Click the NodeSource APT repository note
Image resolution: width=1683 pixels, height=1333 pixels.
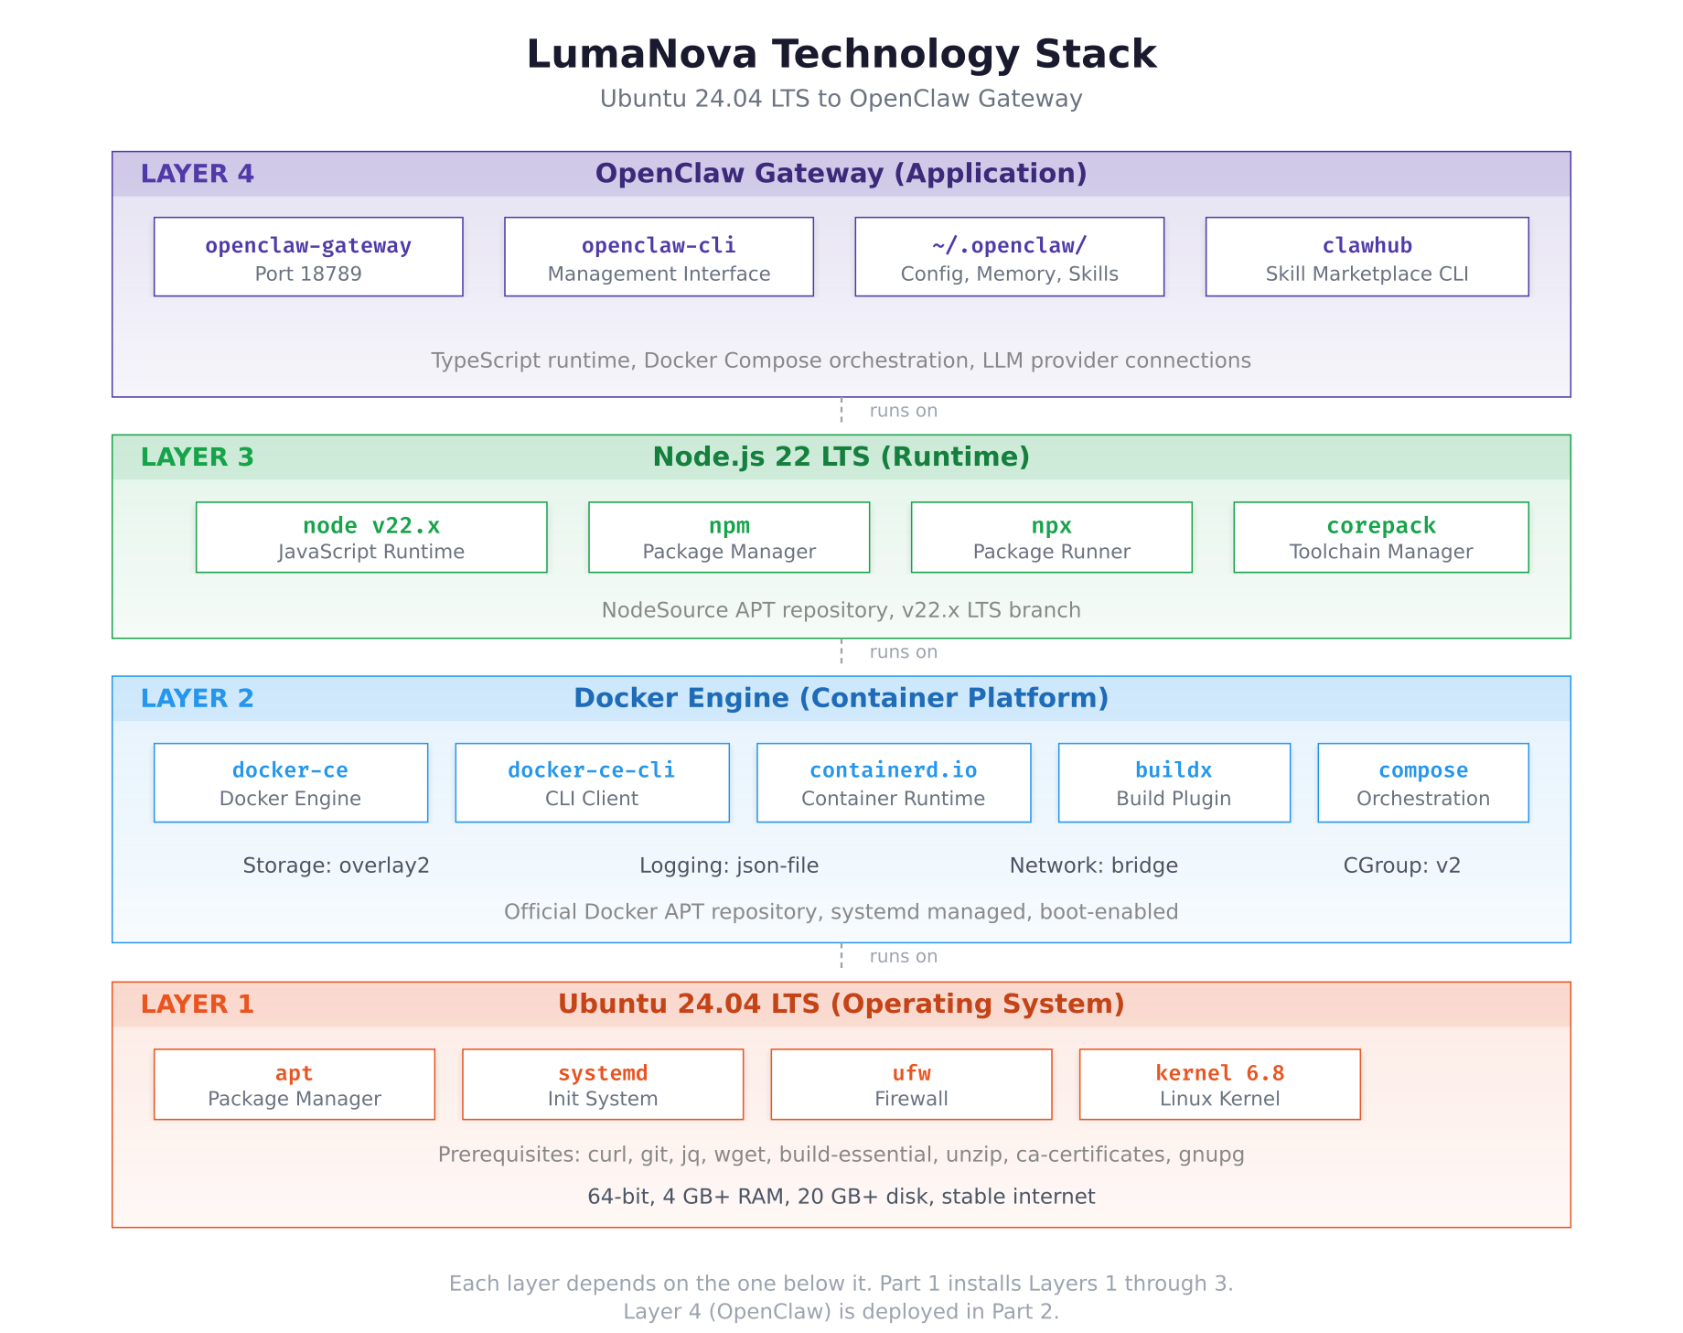tap(841, 609)
